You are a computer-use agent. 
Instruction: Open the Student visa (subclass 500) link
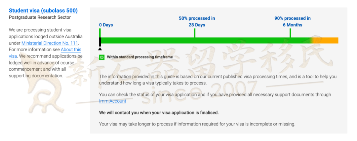point(43,11)
